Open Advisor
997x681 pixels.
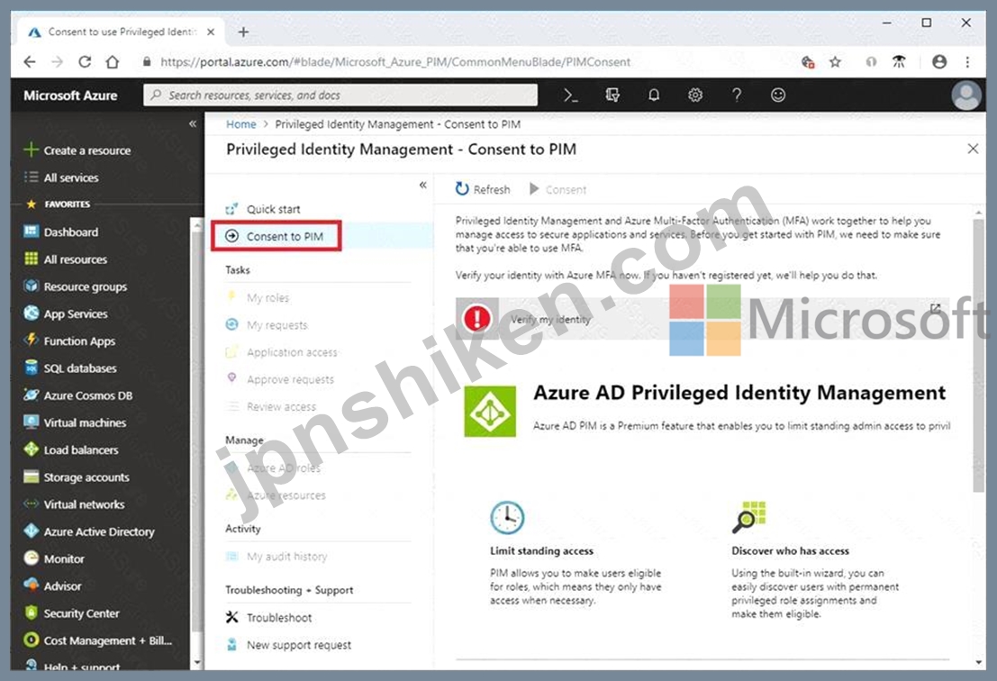[53, 586]
